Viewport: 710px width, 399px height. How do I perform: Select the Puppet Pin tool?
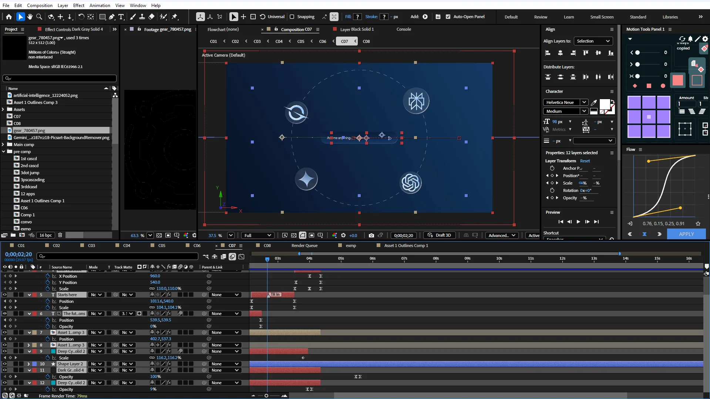click(x=175, y=17)
